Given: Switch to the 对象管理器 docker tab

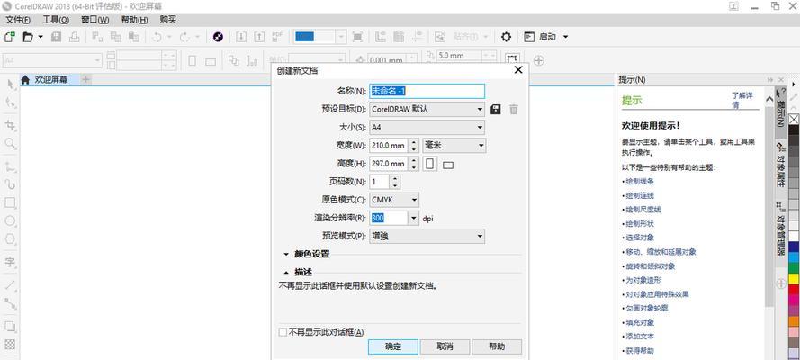Looking at the screenshot, I should (780, 229).
